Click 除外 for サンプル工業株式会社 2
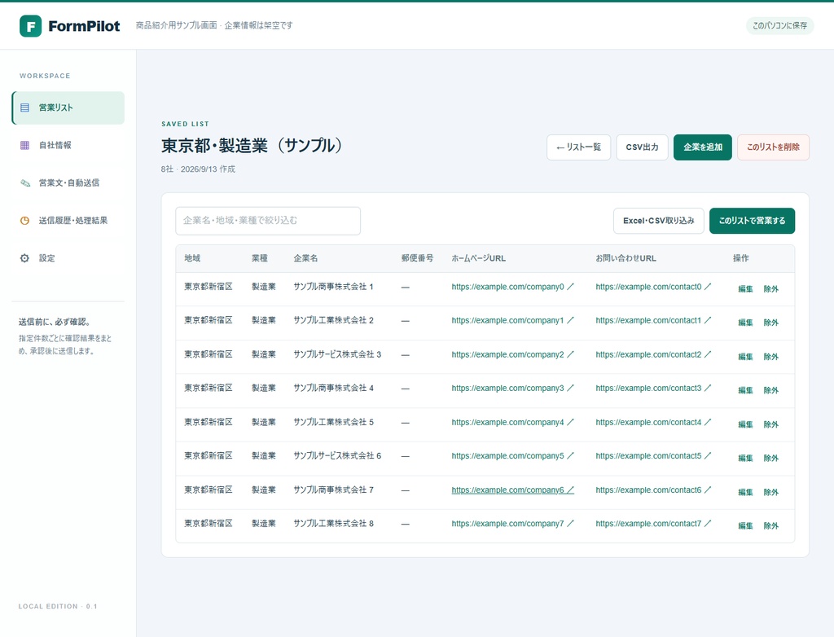834x637 pixels. point(770,323)
